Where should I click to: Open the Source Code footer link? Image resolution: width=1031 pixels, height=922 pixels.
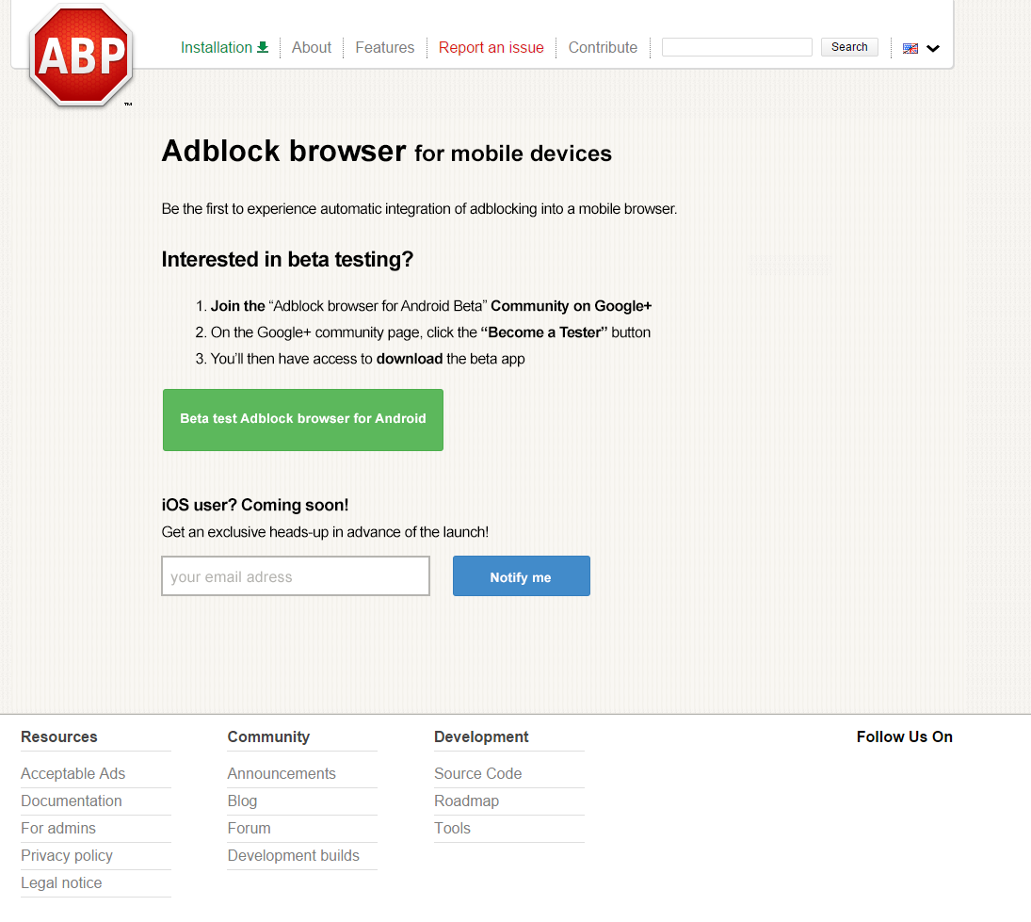pos(478,773)
